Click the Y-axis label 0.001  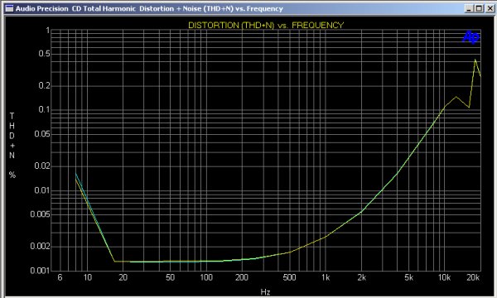click(x=41, y=271)
